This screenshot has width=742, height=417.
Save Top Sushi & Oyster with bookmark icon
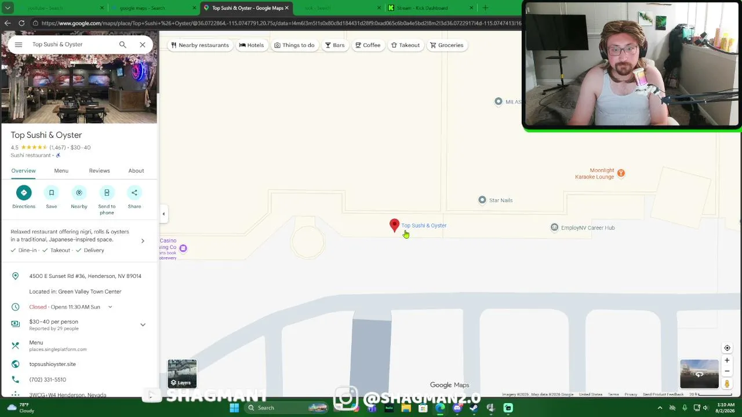coord(52,193)
